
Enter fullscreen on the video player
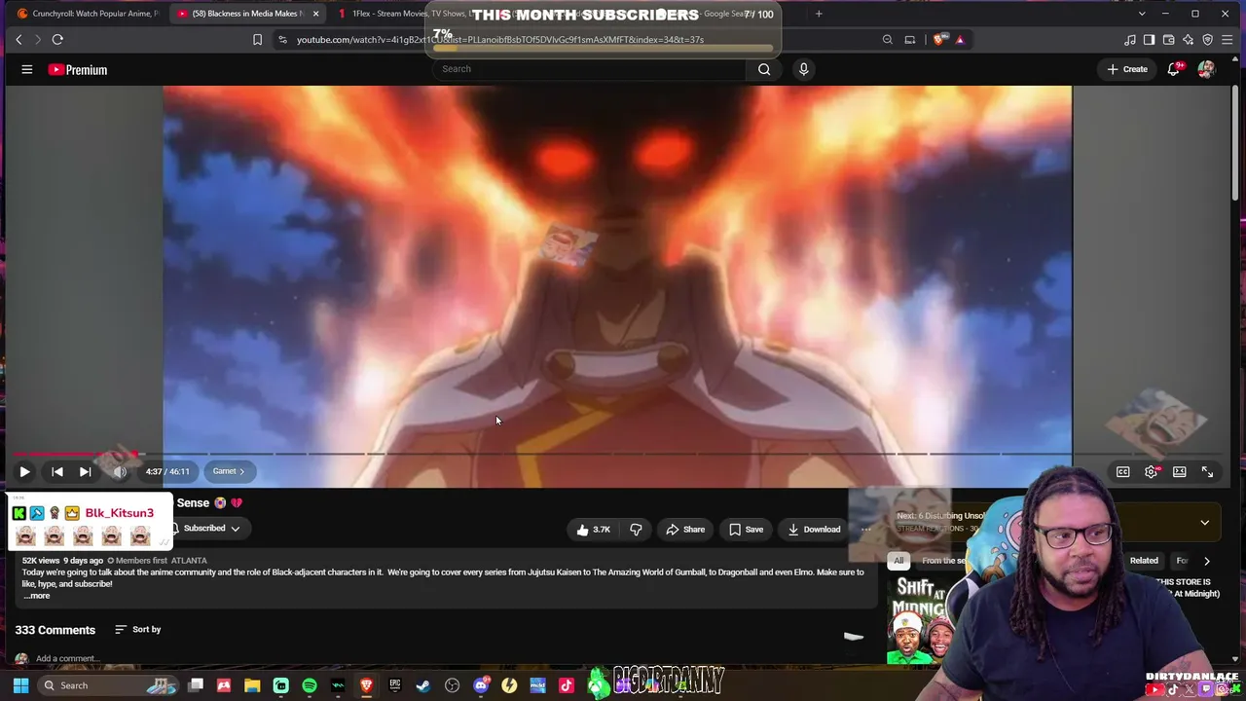click(1208, 471)
